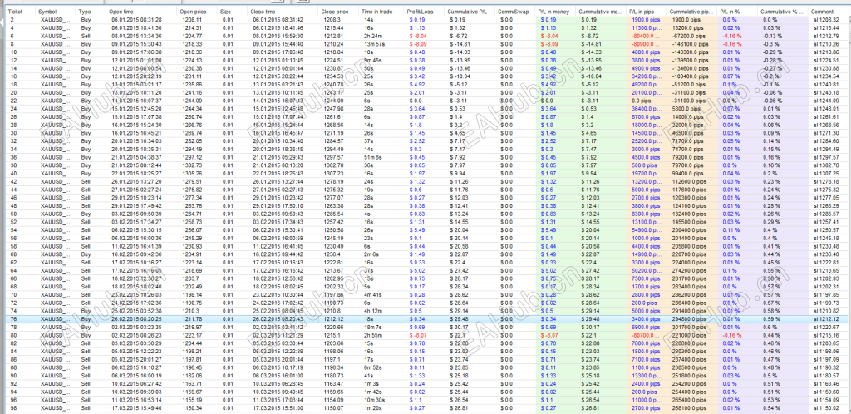The width and height of the screenshot is (851, 414).
Task: Click comment cell sl 1248.01
Action: pyautogui.click(x=824, y=108)
